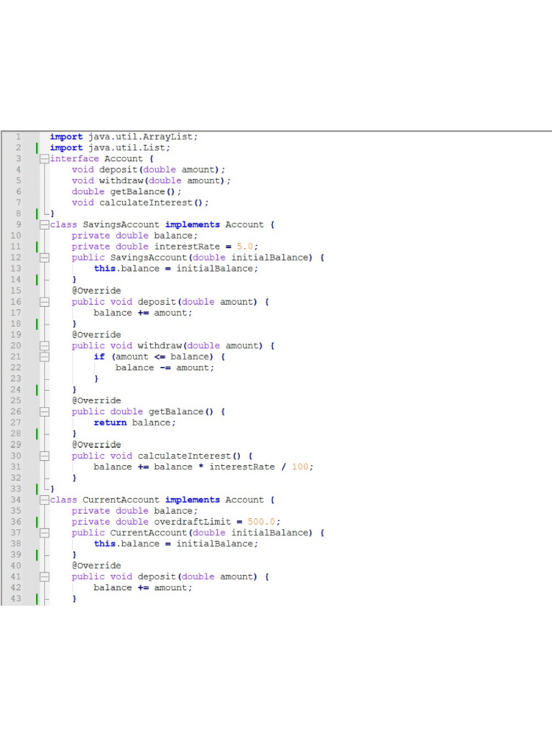Click the 'return balance;' statement
Screen dimensions: 552x736
(134, 423)
